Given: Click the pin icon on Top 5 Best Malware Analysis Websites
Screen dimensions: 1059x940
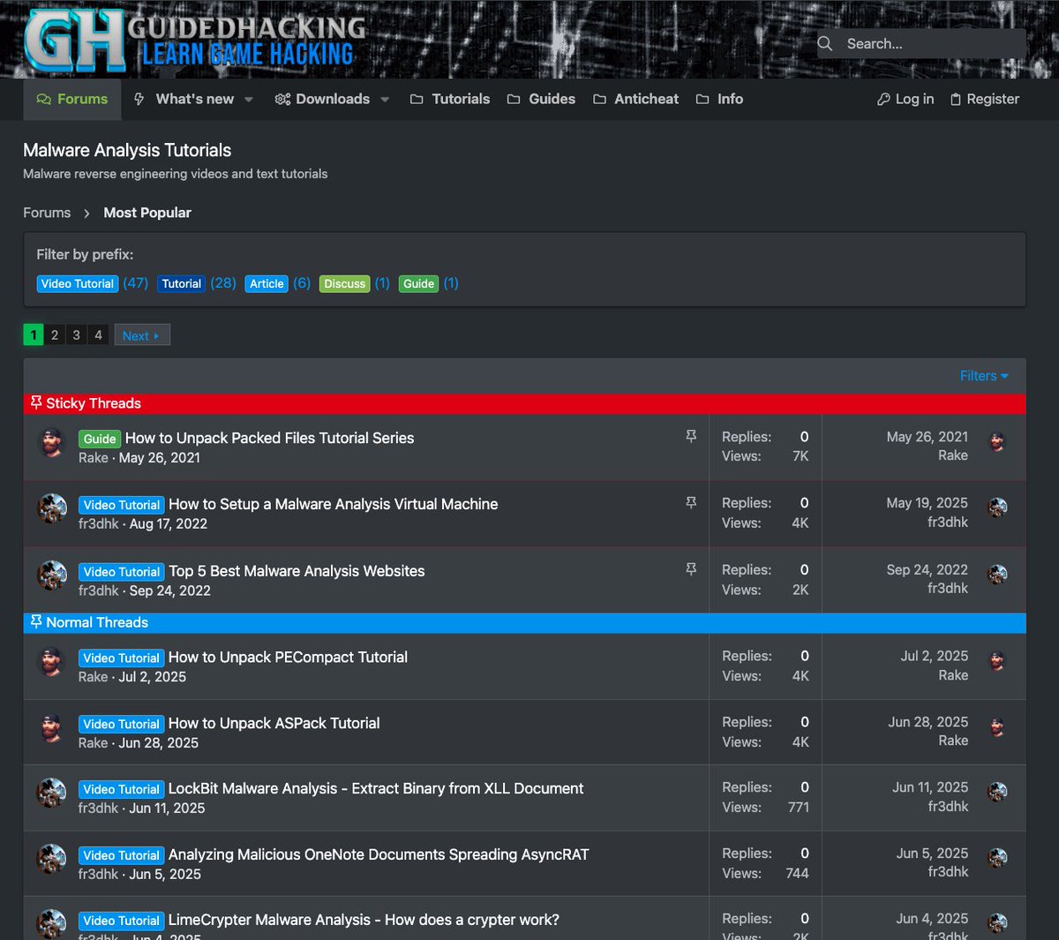Looking at the screenshot, I should click(691, 569).
